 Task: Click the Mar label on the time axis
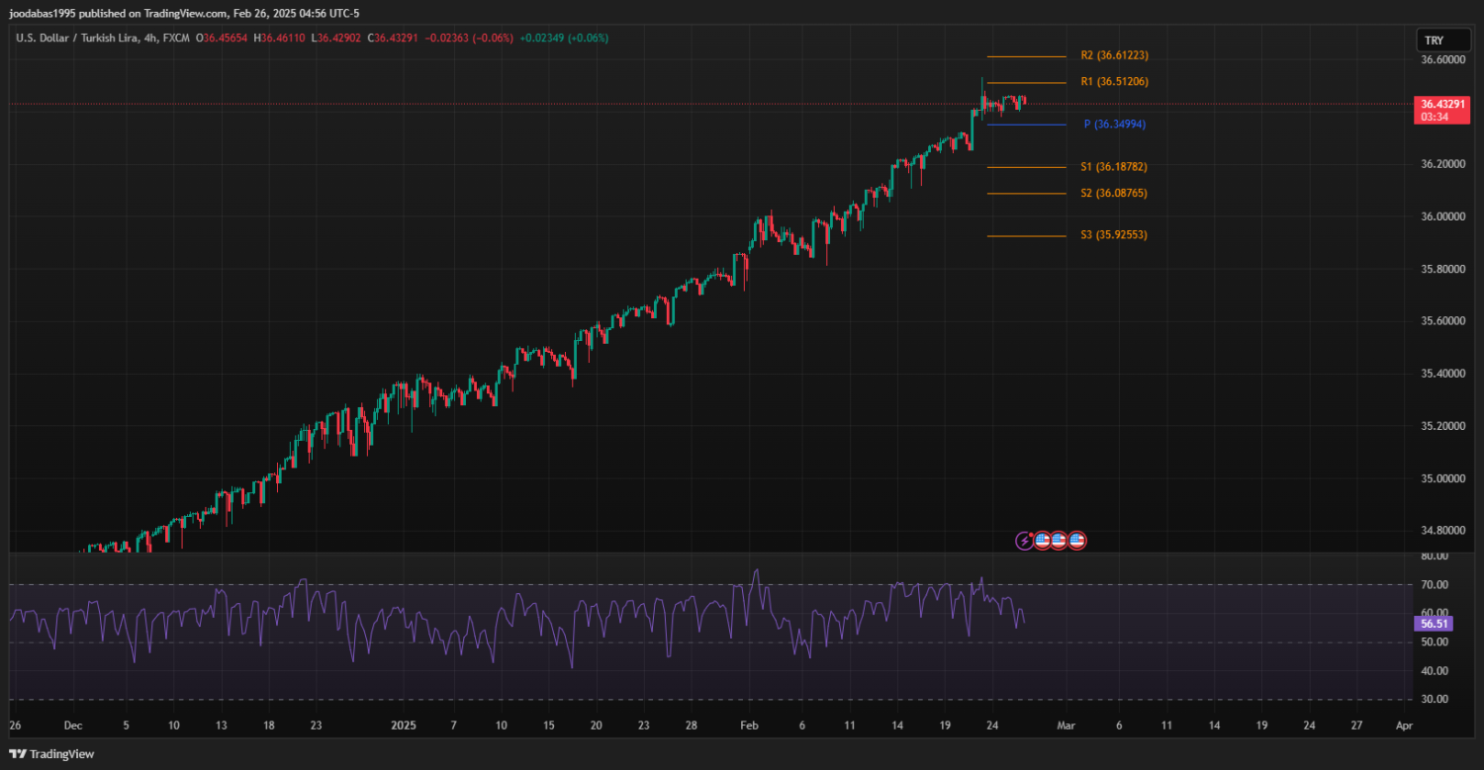[x=1066, y=725]
